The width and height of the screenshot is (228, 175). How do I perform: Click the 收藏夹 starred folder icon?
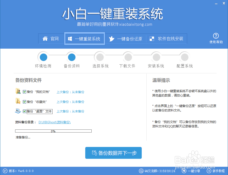point(18,101)
